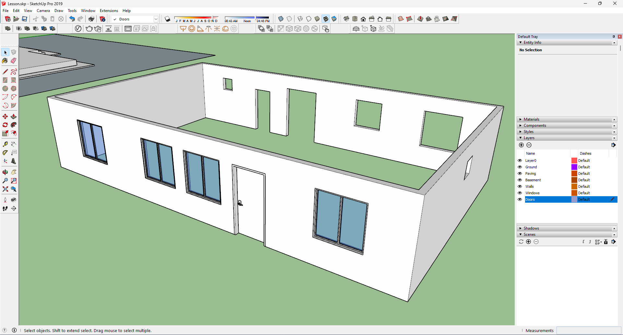The width and height of the screenshot is (623, 335).
Task: Hide the Basement layer
Action: pyautogui.click(x=520, y=180)
